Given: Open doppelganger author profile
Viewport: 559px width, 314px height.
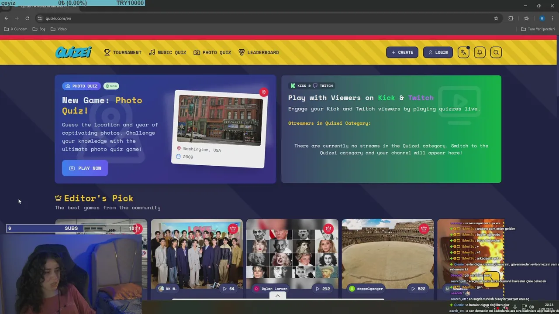Looking at the screenshot, I should coord(366,289).
